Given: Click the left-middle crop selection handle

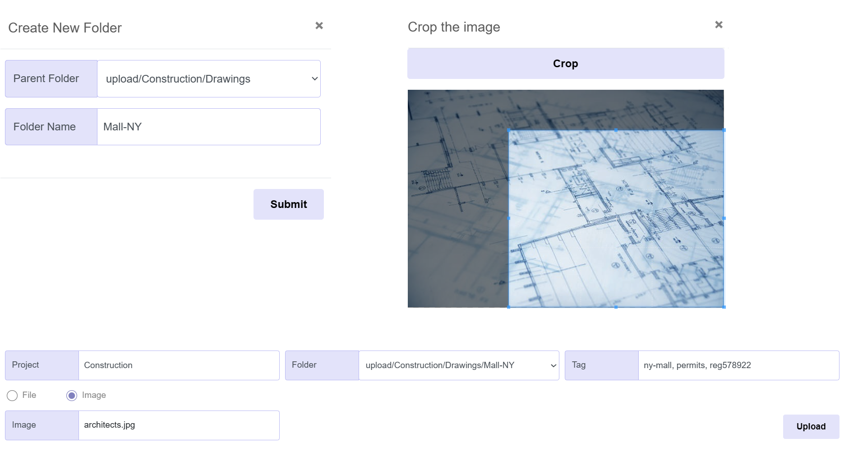Looking at the screenshot, I should coord(509,218).
